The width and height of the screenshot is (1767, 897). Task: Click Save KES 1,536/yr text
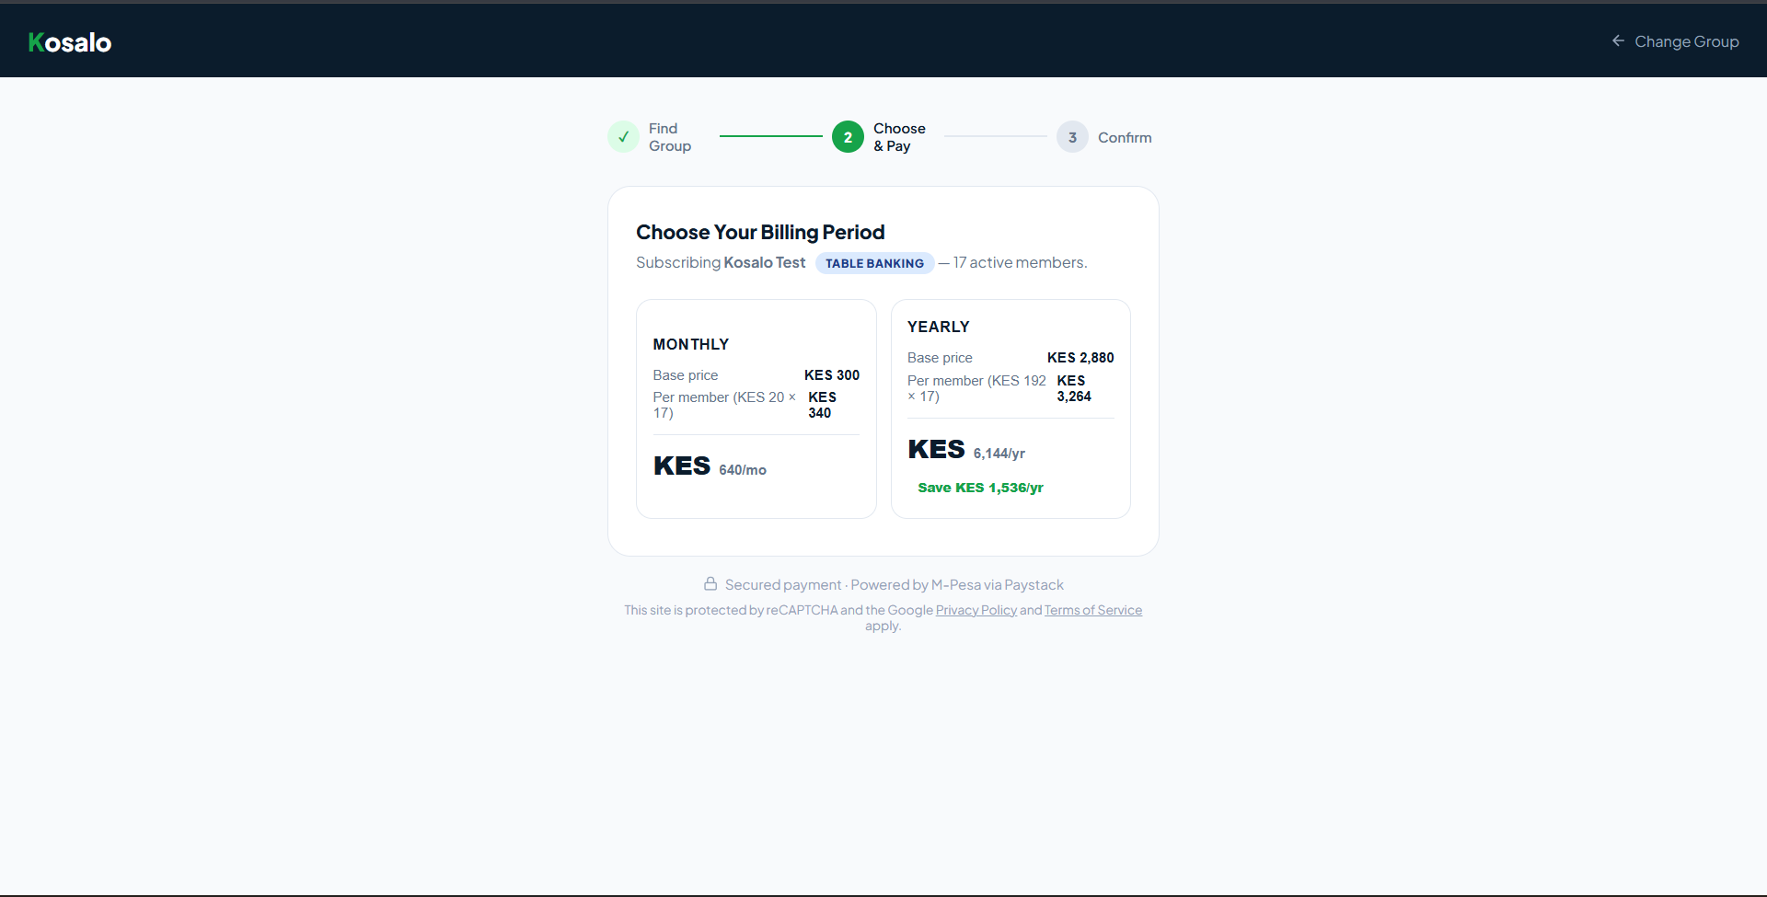pos(980,488)
